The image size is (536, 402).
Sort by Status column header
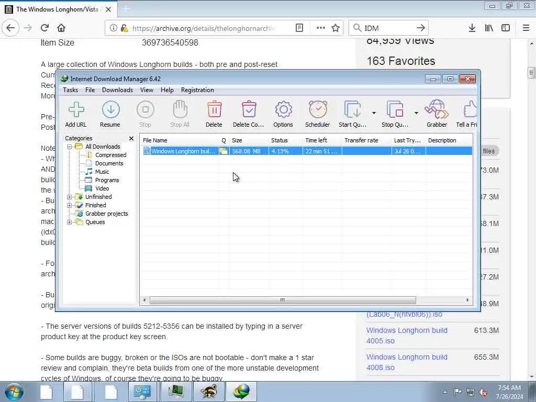point(286,140)
